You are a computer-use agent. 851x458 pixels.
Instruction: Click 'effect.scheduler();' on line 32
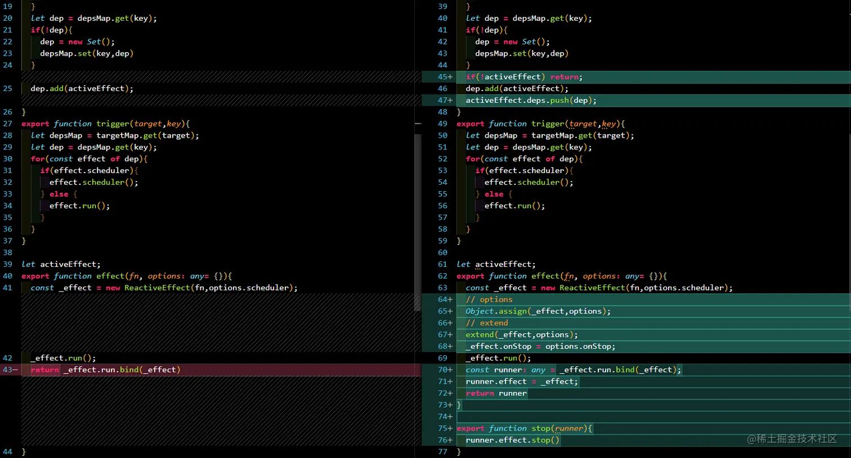click(93, 182)
